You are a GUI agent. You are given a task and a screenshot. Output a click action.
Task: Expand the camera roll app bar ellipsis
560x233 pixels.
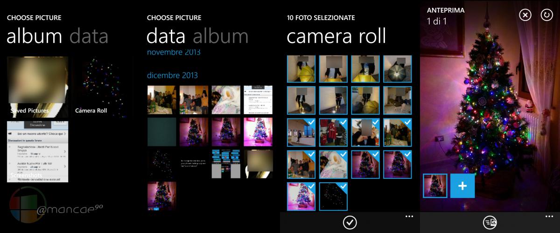409,216
